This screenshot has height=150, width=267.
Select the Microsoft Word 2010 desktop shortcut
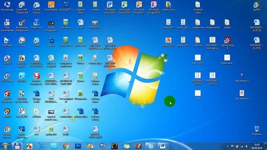(x=110, y=7)
